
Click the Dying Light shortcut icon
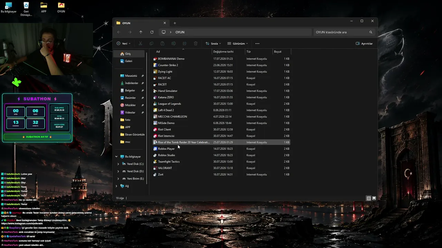(155, 72)
